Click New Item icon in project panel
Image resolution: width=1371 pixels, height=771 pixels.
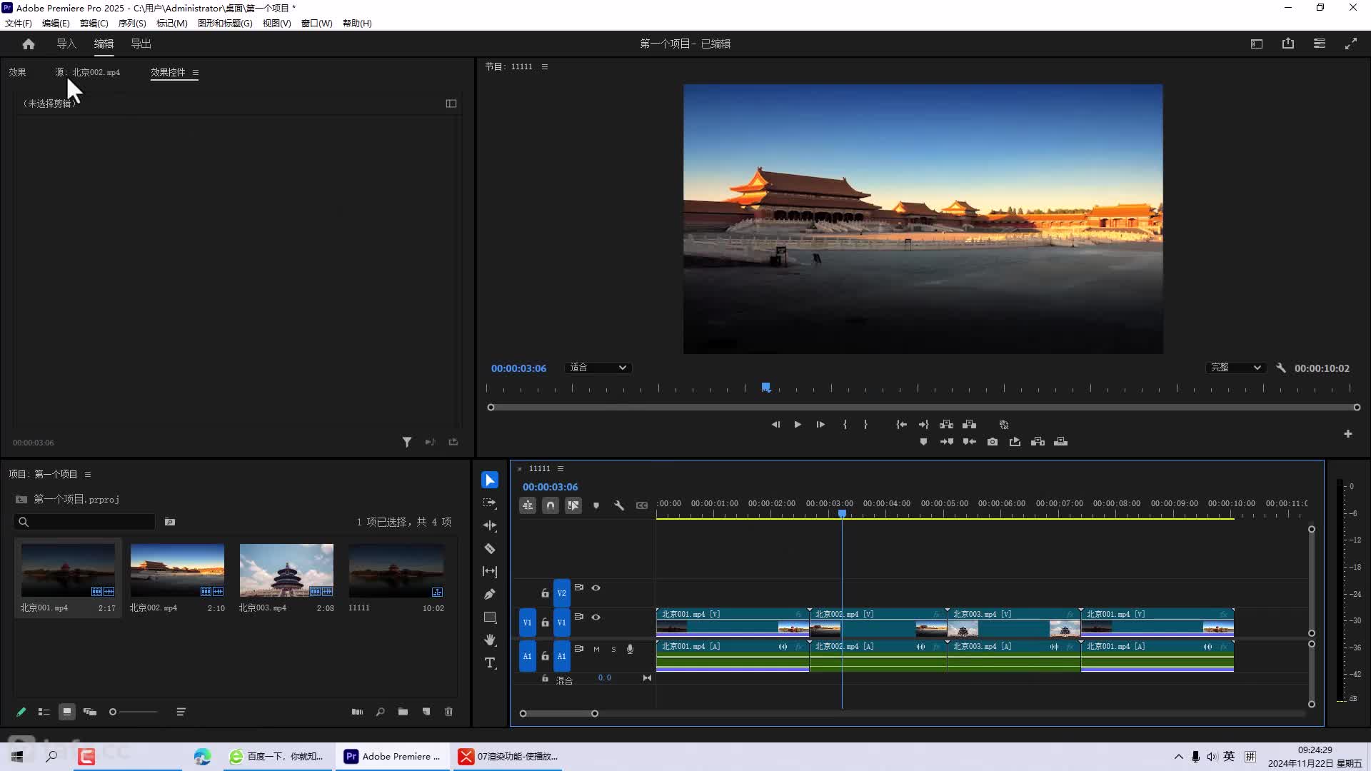coord(426,712)
